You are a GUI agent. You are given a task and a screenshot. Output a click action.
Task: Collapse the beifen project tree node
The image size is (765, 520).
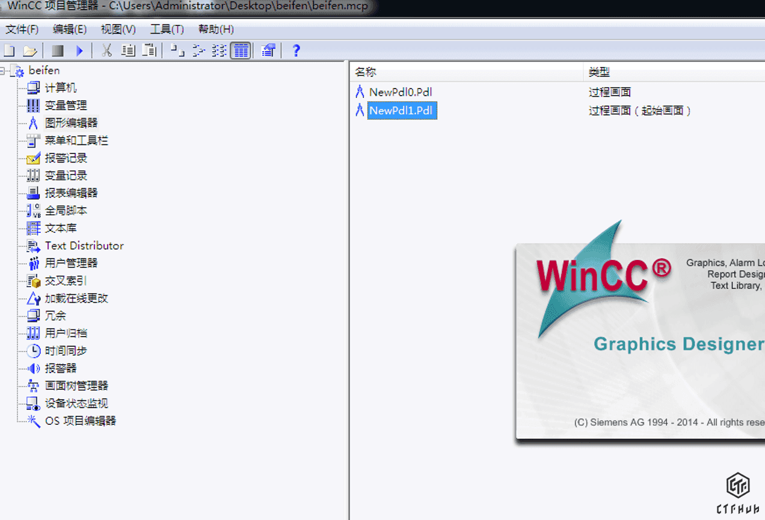click(x=3, y=71)
